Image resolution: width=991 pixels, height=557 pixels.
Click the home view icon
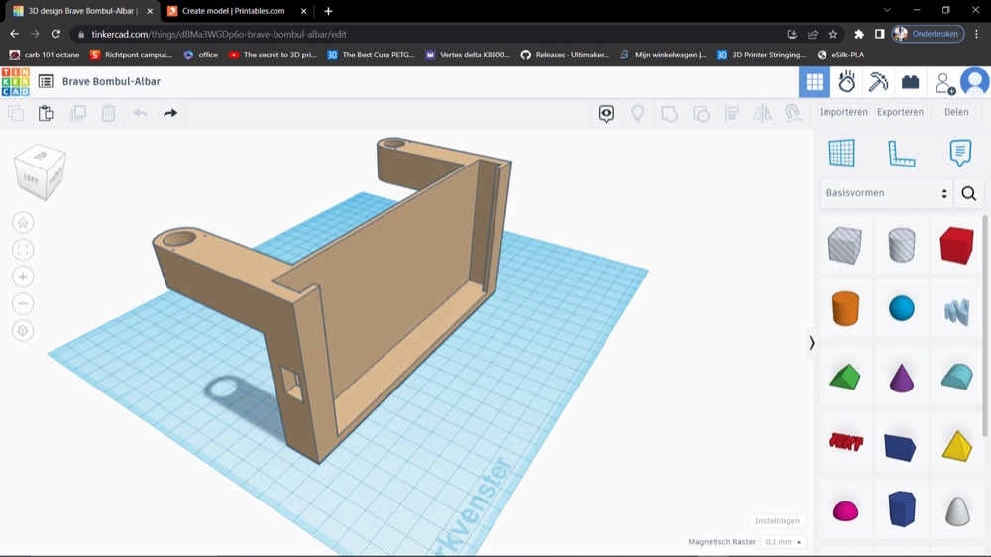pos(23,223)
